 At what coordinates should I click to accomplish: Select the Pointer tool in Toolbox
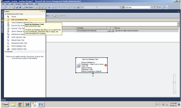click(25, 17)
